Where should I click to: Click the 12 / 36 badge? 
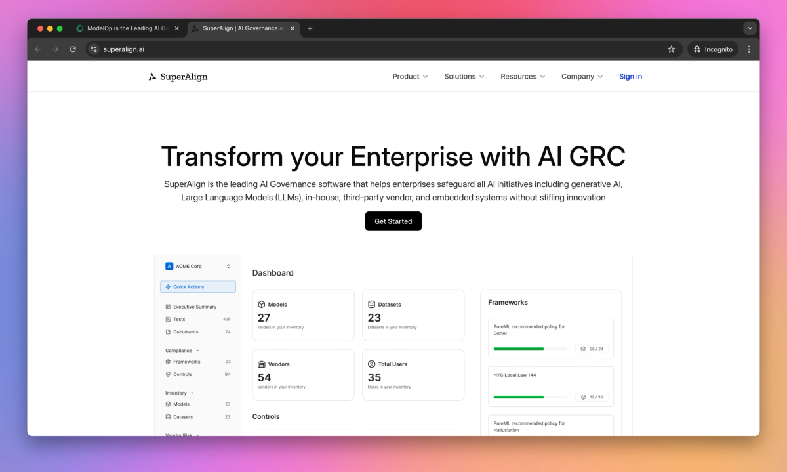(x=592, y=397)
